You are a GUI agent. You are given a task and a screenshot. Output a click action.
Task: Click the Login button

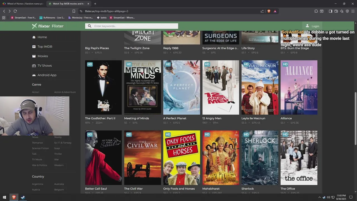pos(312,26)
